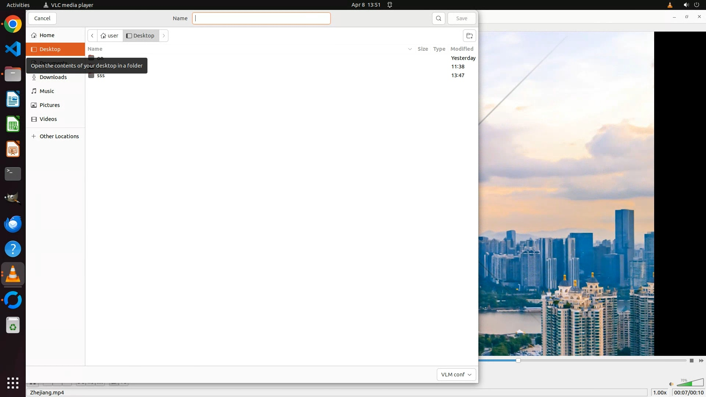This screenshot has width=706, height=397.
Task: Open VLC cone icon in system tray
Action: coord(670,5)
